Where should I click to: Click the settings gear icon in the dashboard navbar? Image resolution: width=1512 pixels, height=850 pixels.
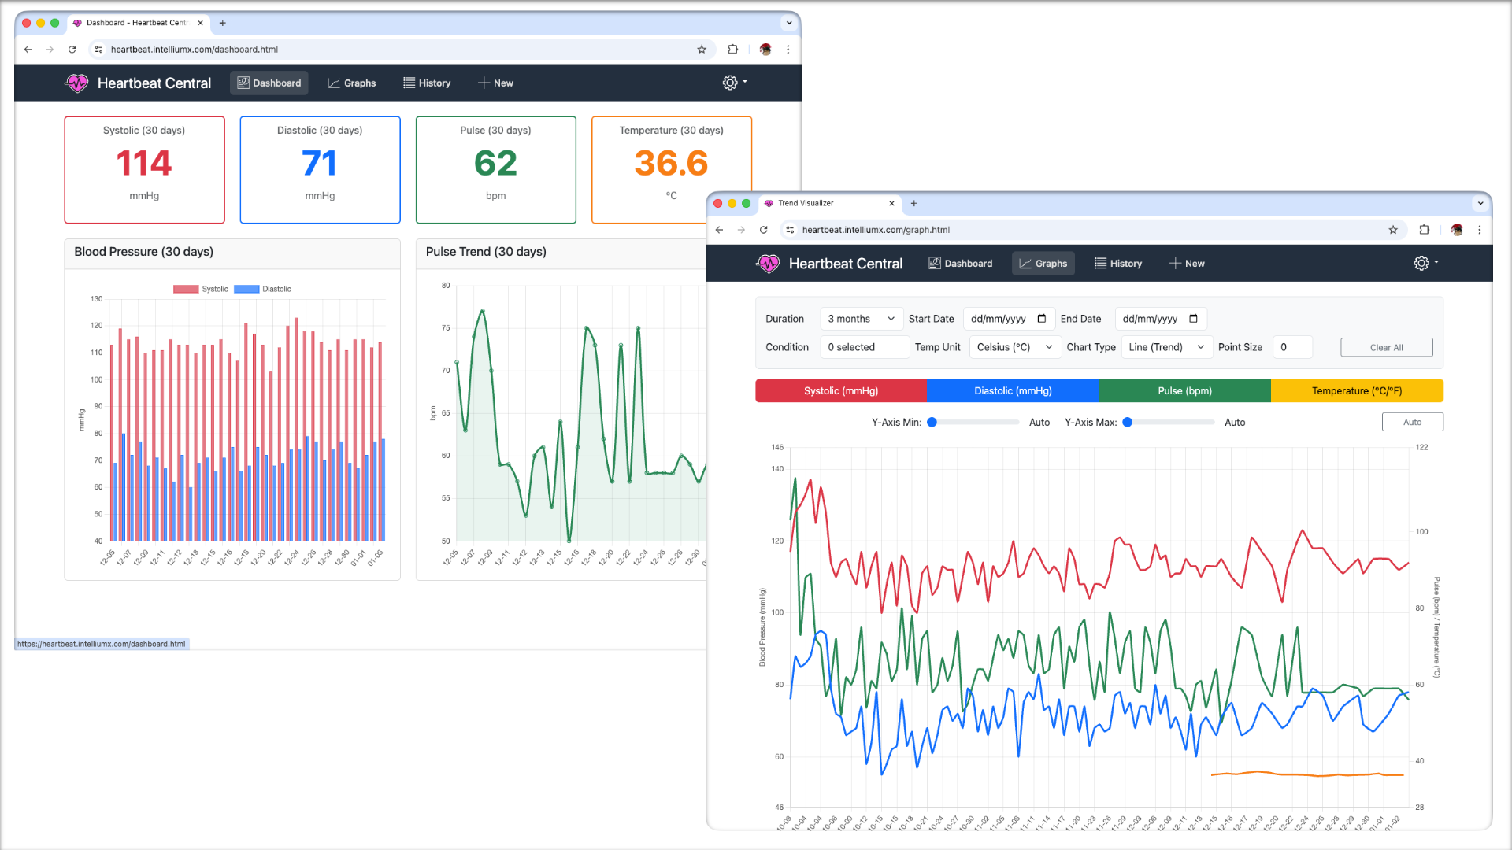click(x=730, y=83)
